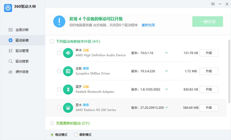The width and height of the screenshot is (231, 140).
Task: Open the 全面诊断 section
Action: click(x=23, y=30)
